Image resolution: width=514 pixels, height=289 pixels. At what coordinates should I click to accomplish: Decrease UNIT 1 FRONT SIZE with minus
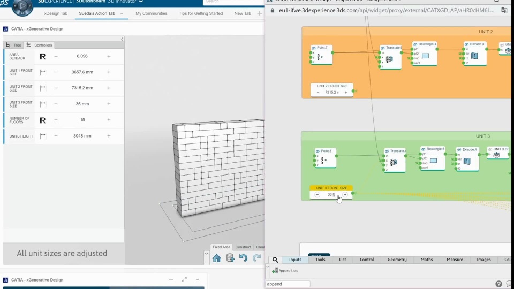(56, 72)
